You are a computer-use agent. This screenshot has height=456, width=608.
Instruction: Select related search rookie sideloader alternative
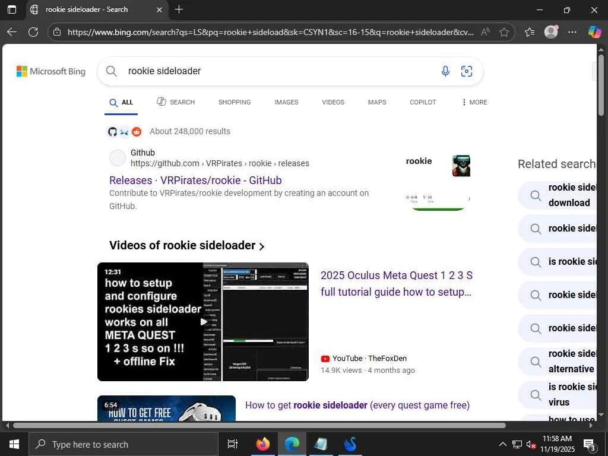pos(558,362)
